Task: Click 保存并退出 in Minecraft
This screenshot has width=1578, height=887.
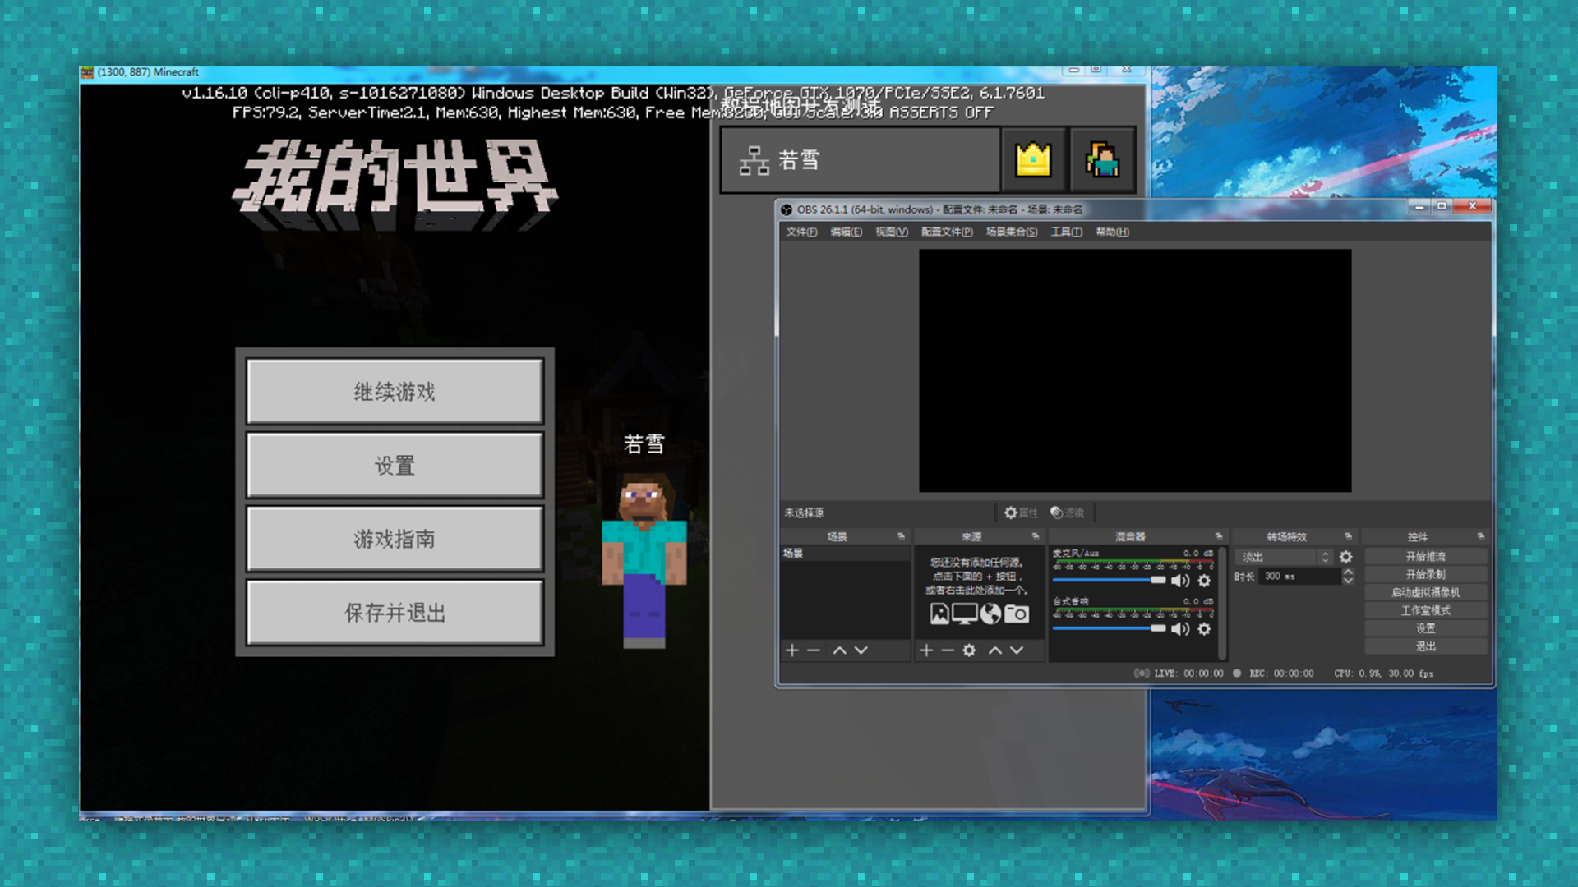Action: 394,613
